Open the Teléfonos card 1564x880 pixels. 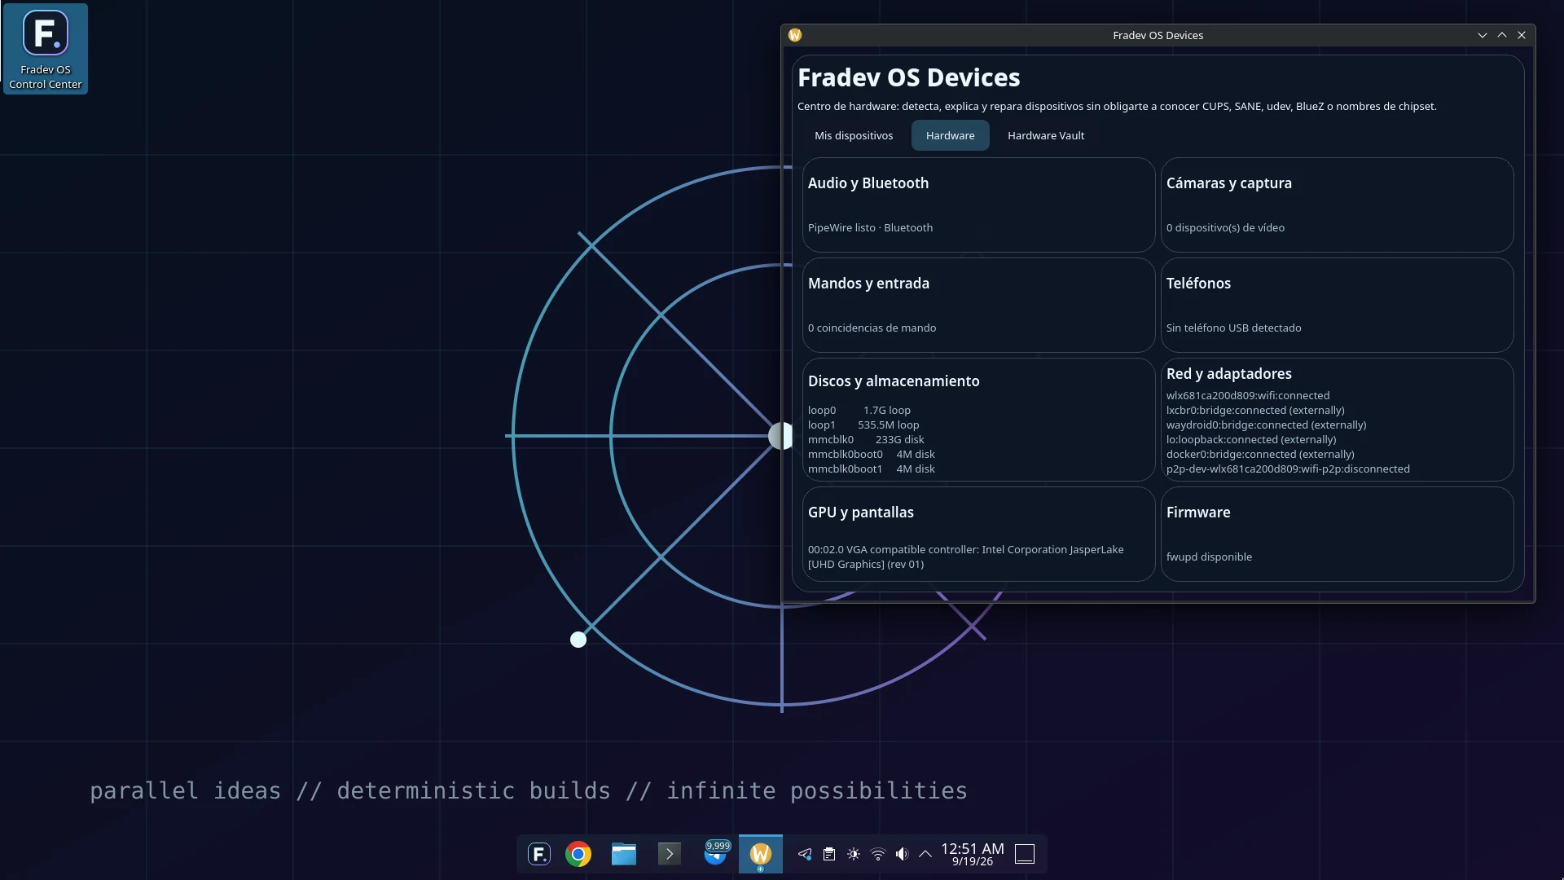pos(1337,305)
